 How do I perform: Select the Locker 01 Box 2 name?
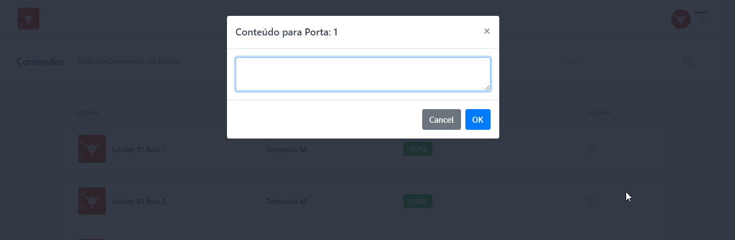pos(139,201)
